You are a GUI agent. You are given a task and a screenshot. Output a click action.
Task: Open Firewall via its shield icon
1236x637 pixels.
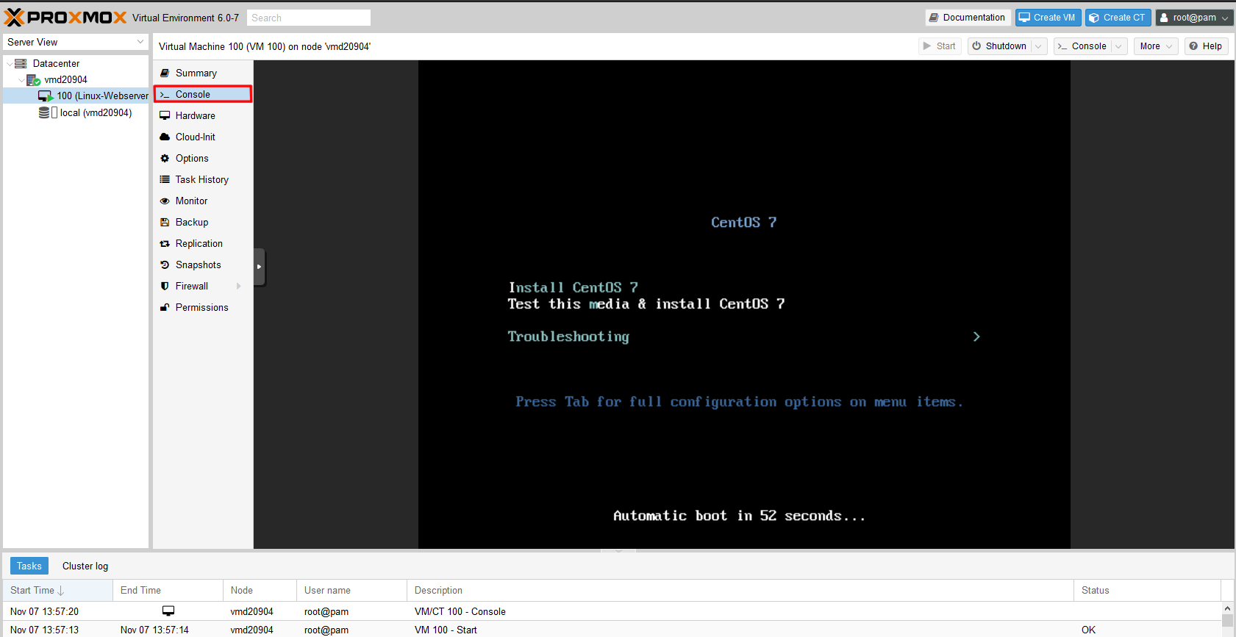165,286
